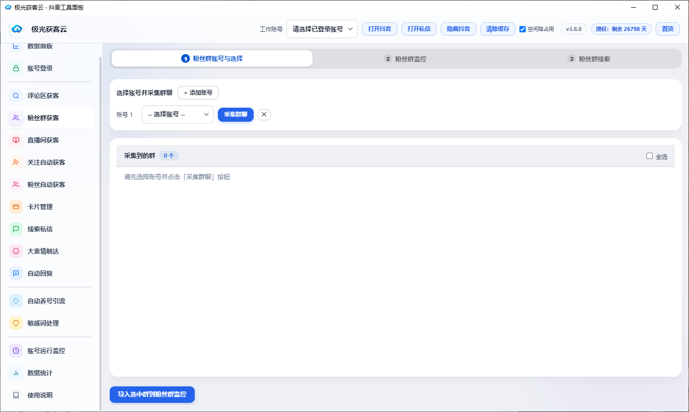The image size is (689, 412).
Task: Click the 打开抖音 button
Action: click(x=380, y=29)
